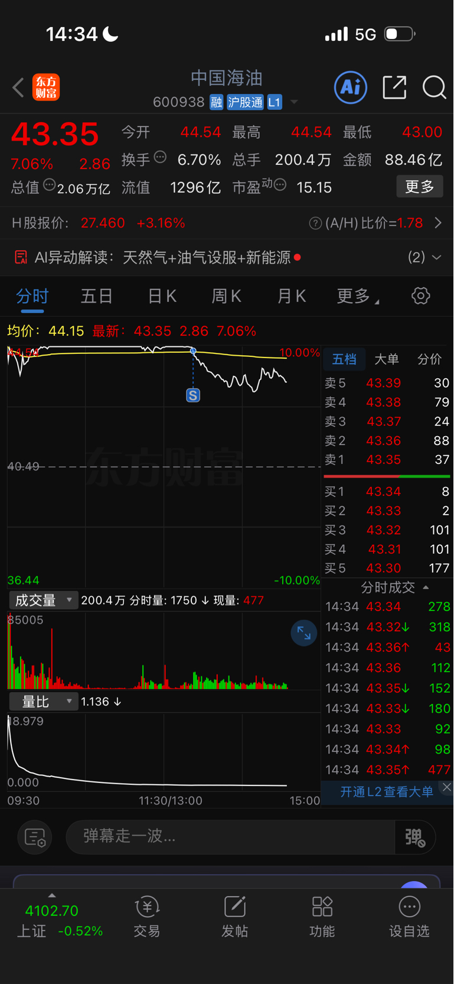Tap the L1 level badge
The height and width of the screenshot is (984, 454).
(275, 102)
